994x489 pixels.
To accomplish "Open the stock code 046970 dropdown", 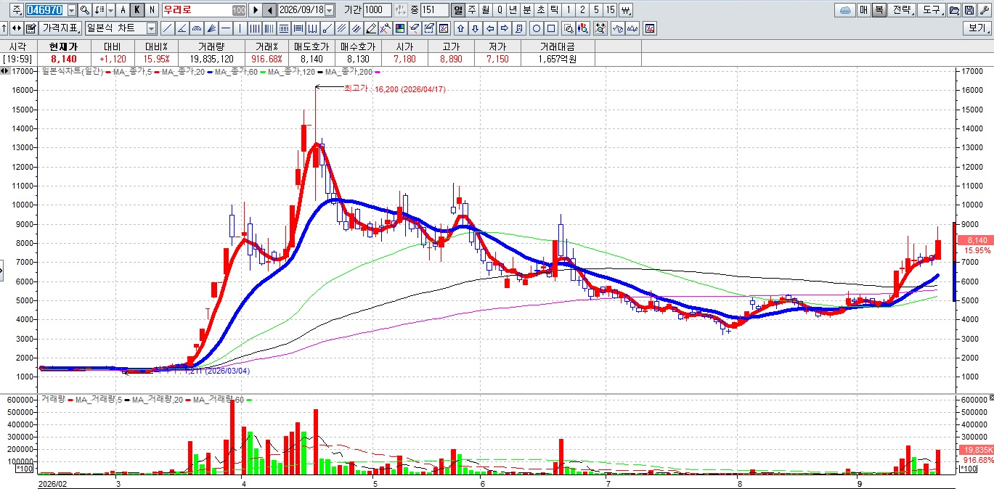I will click(71, 10).
